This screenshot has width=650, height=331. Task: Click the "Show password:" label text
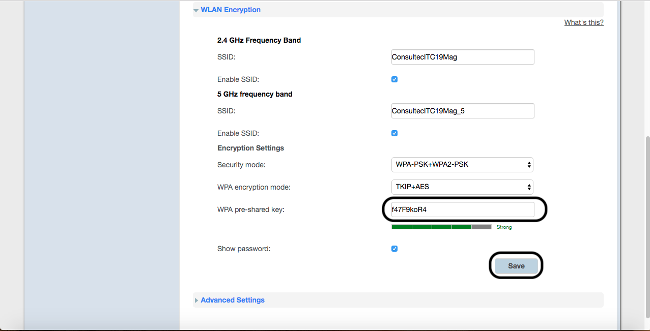tap(243, 249)
